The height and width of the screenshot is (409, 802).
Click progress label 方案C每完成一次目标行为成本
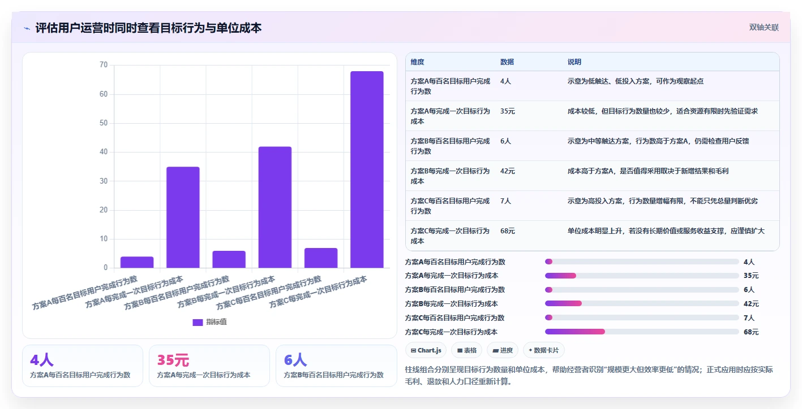click(x=452, y=332)
